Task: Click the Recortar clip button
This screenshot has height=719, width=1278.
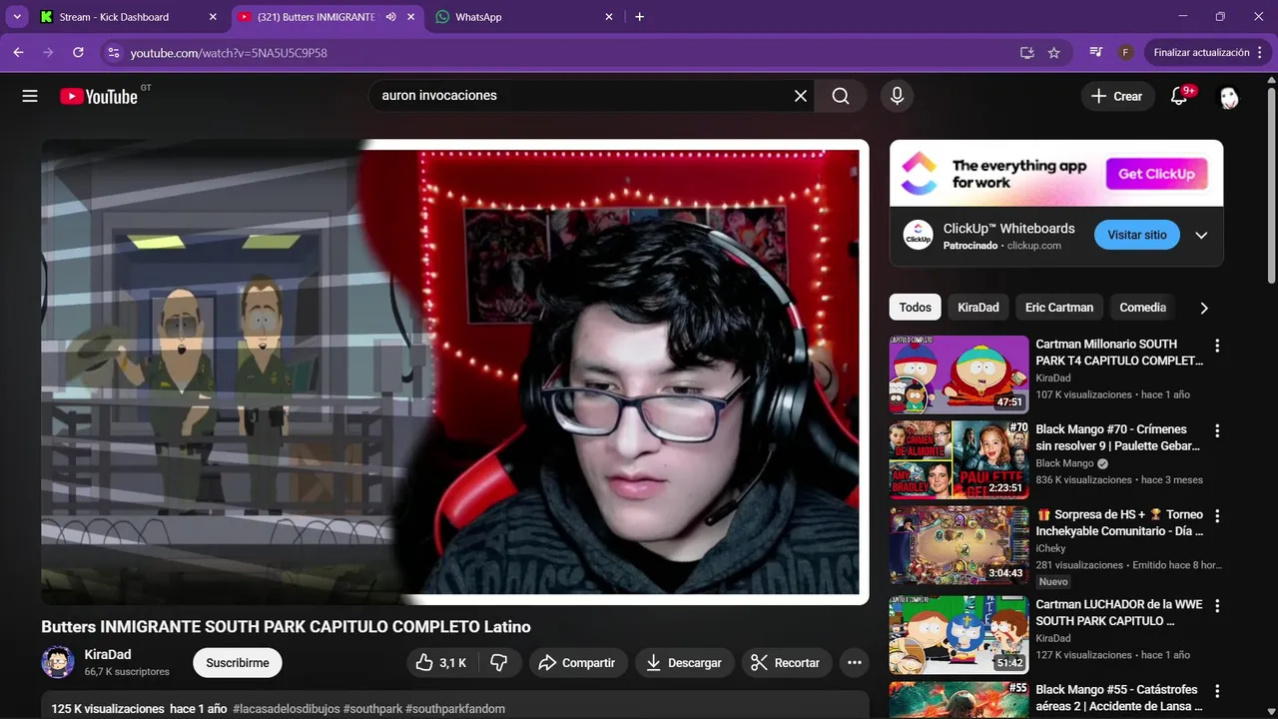Action: pyautogui.click(x=786, y=663)
